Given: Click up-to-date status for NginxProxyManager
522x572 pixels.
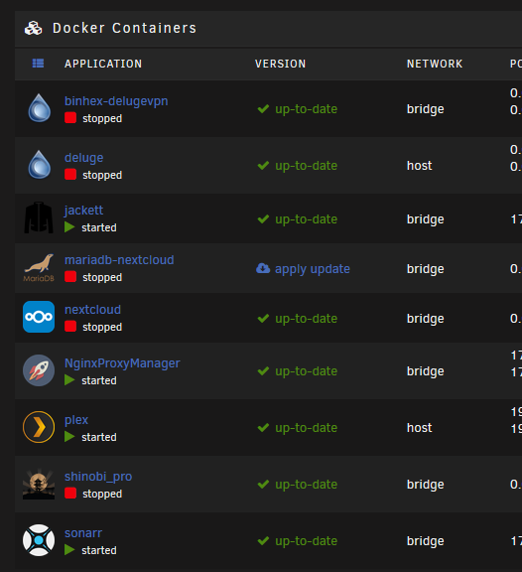Looking at the screenshot, I should (x=307, y=371).
